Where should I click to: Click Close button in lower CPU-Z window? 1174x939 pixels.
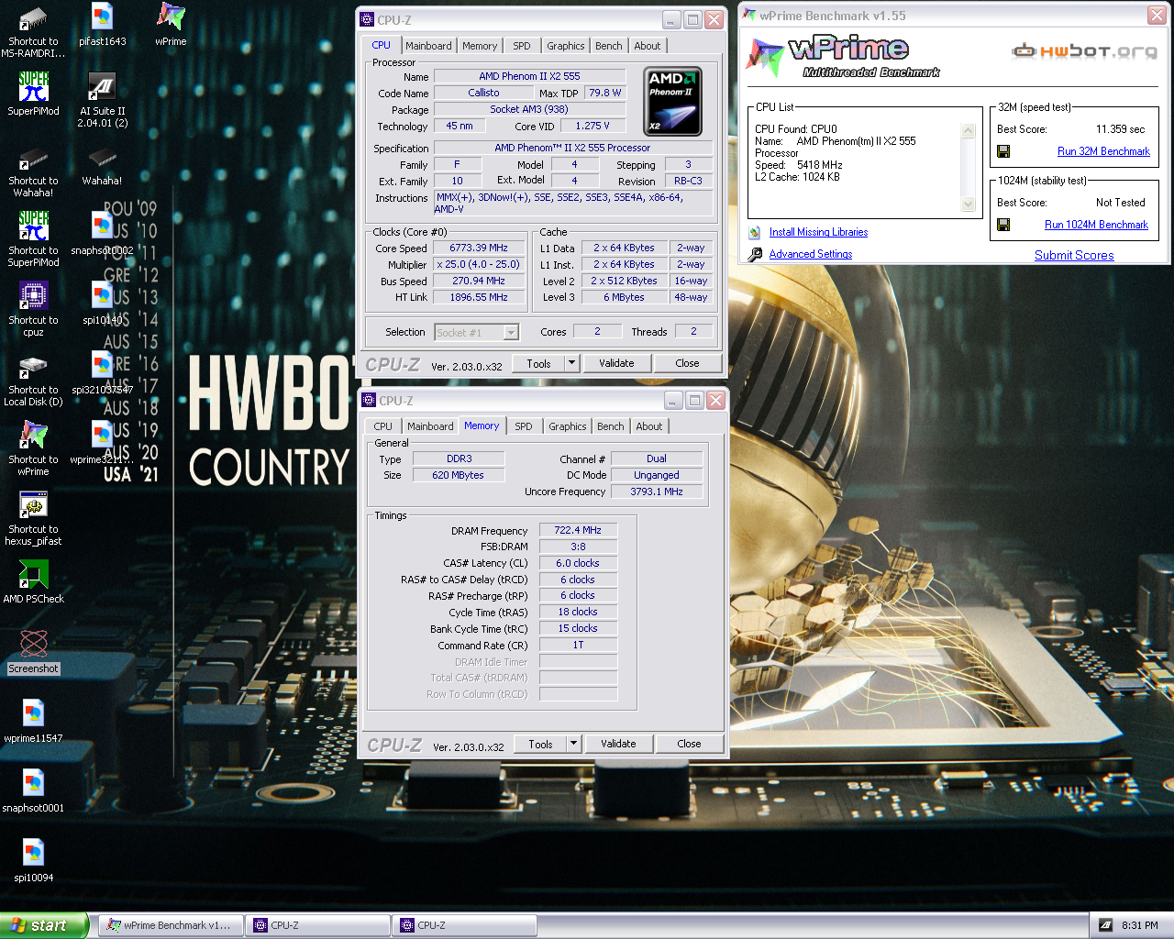point(689,744)
